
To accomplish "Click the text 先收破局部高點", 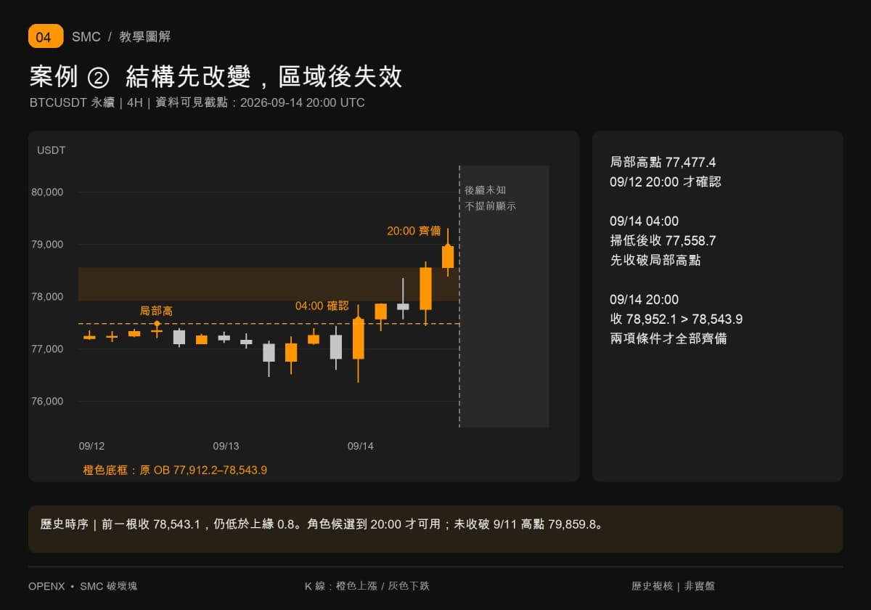I will [x=655, y=260].
